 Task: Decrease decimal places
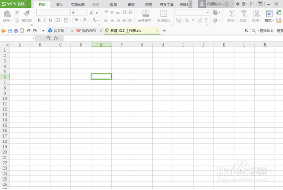[206, 20]
